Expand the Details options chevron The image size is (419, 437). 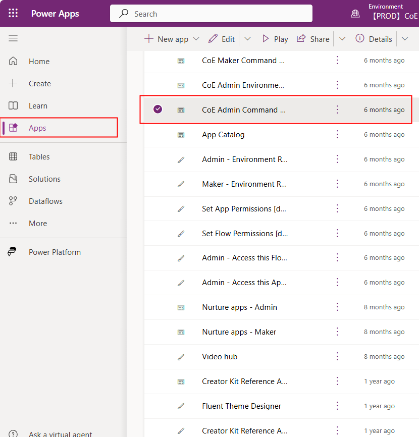click(x=405, y=39)
